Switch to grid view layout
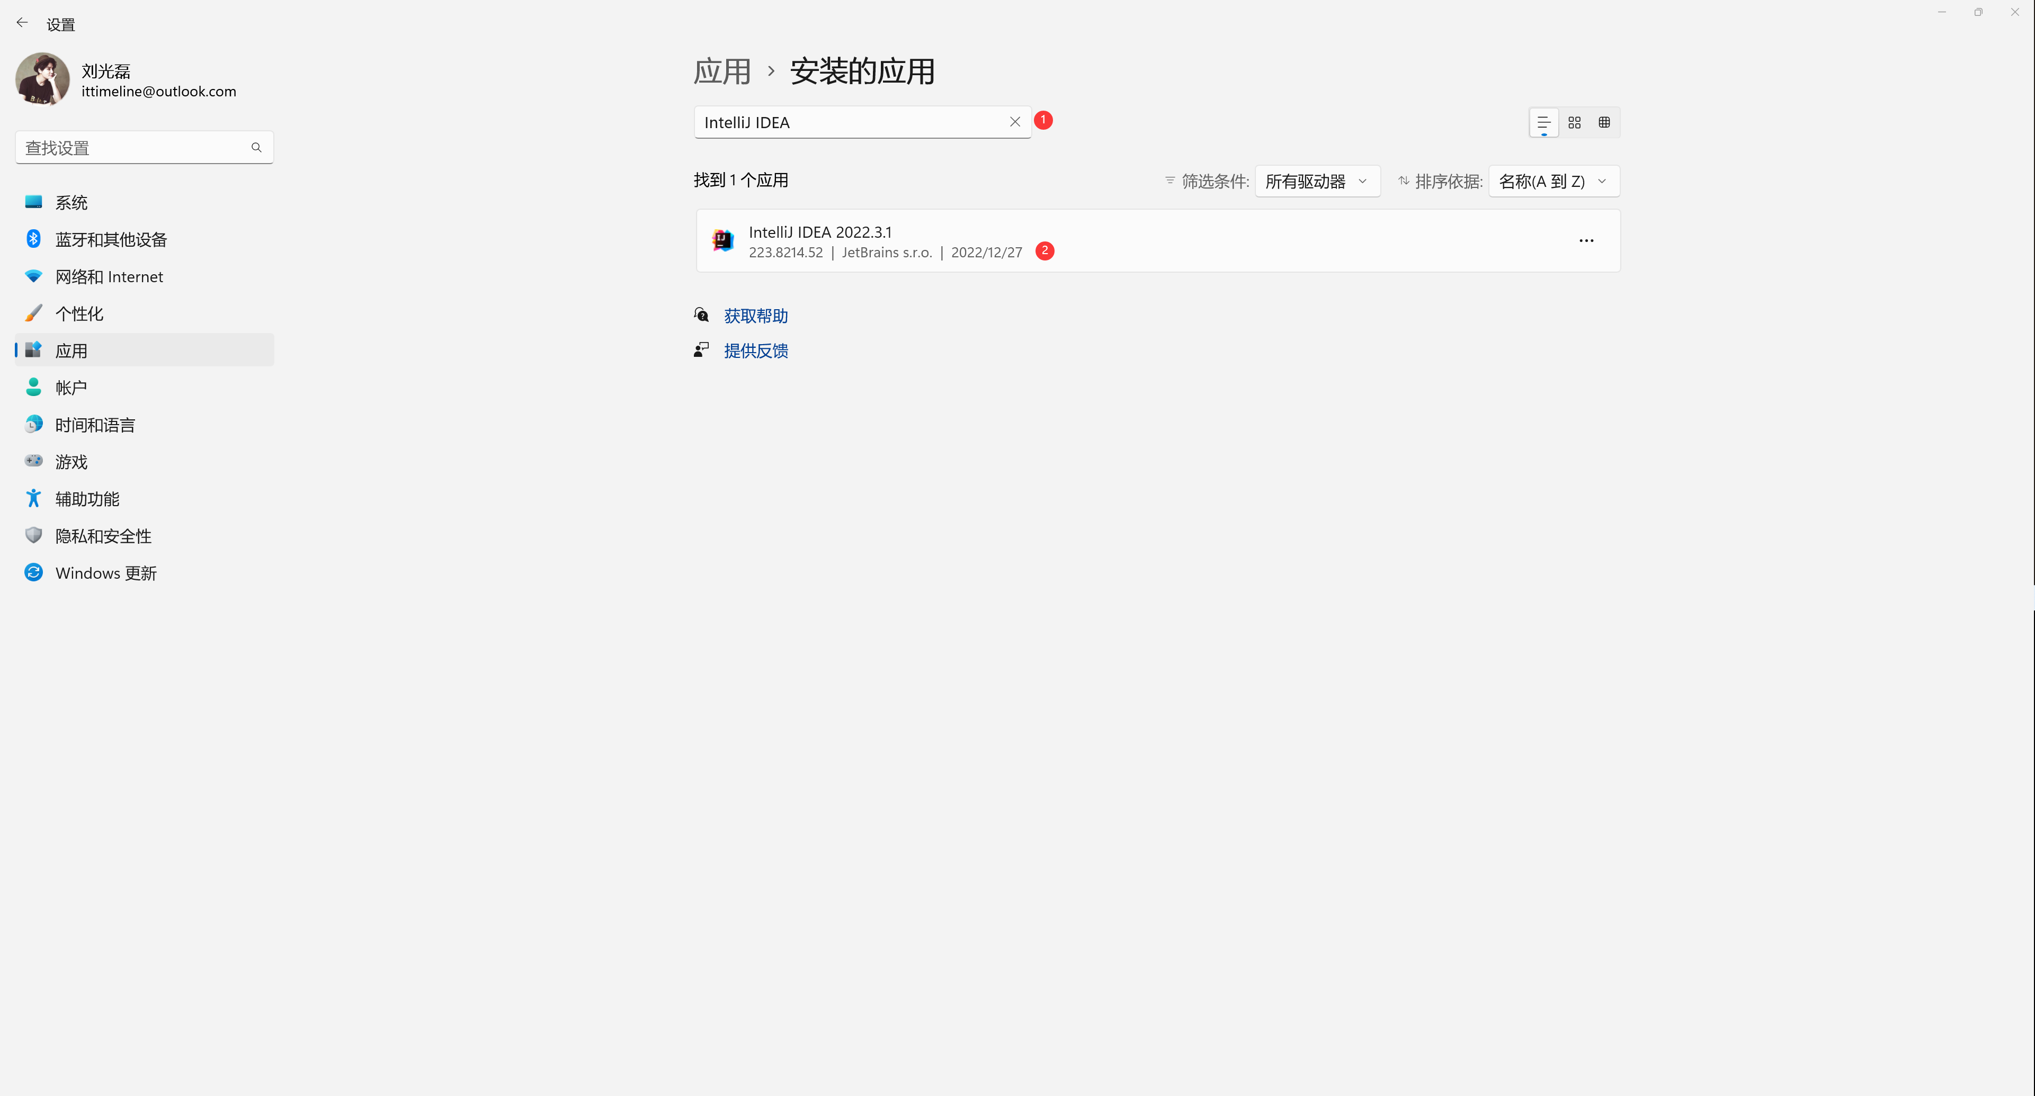 [1574, 122]
